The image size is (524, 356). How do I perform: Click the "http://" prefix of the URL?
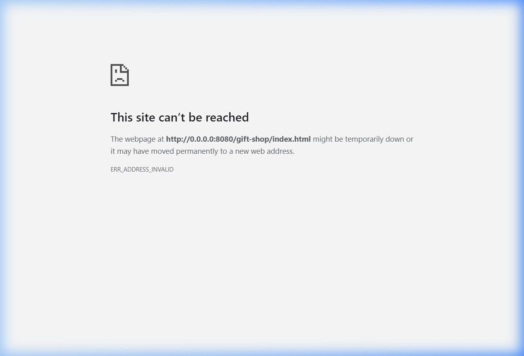pyautogui.click(x=178, y=139)
